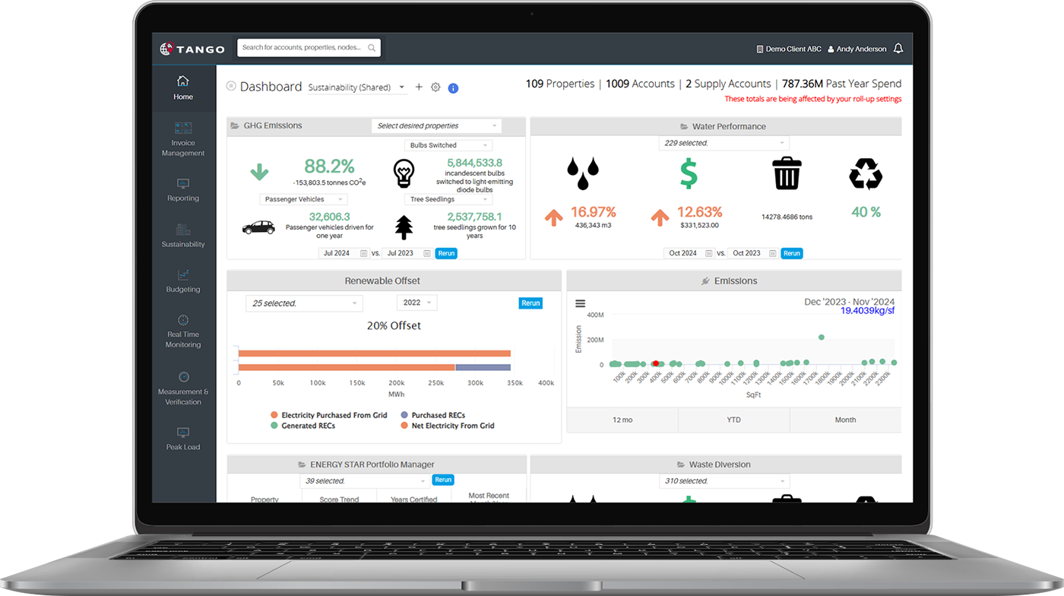Click the 19.4039kg/sf link
This screenshot has width=1064, height=596.
[x=866, y=309]
